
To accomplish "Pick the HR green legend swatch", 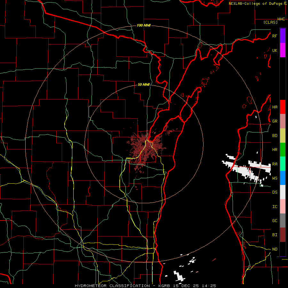I will click(283, 150).
